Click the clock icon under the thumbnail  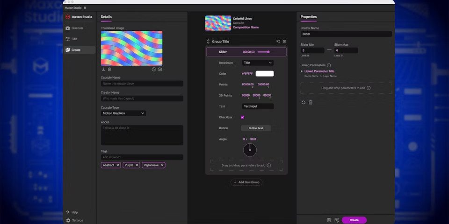tap(153, 70)
